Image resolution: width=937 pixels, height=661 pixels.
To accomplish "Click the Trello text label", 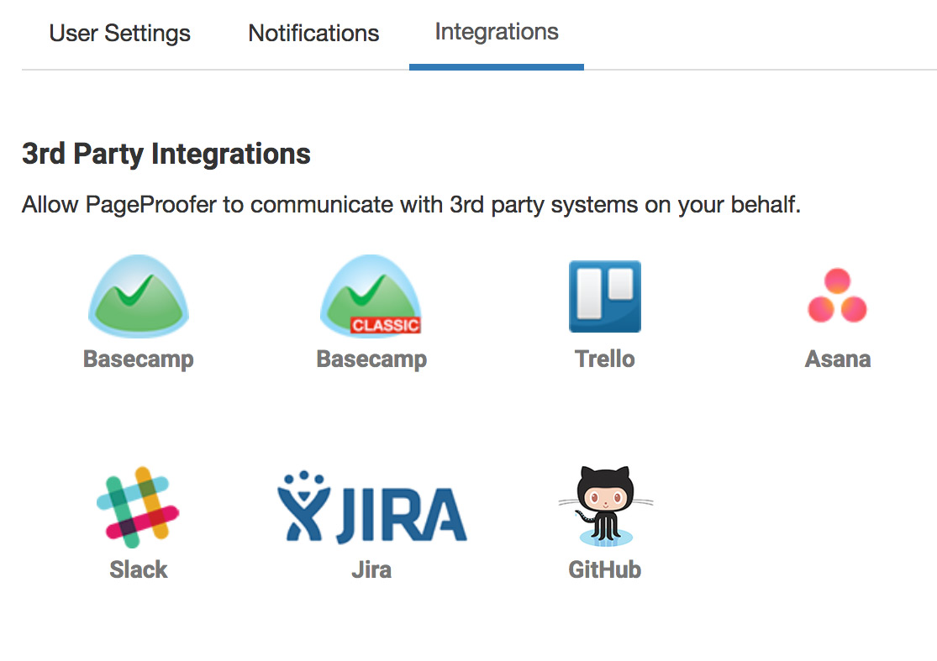I will (605, 359).
